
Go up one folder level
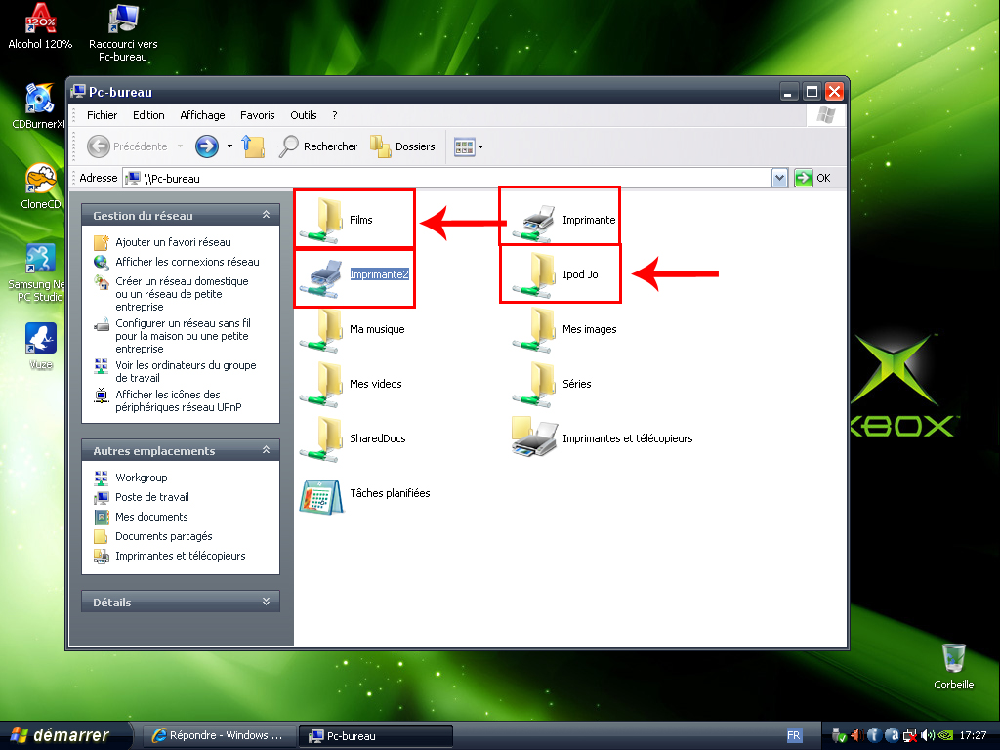253,146
